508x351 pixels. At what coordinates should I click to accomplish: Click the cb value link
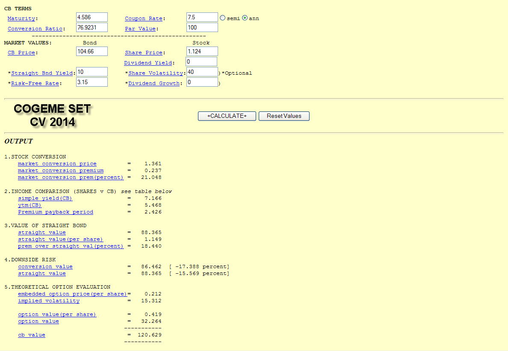point(31,335)
